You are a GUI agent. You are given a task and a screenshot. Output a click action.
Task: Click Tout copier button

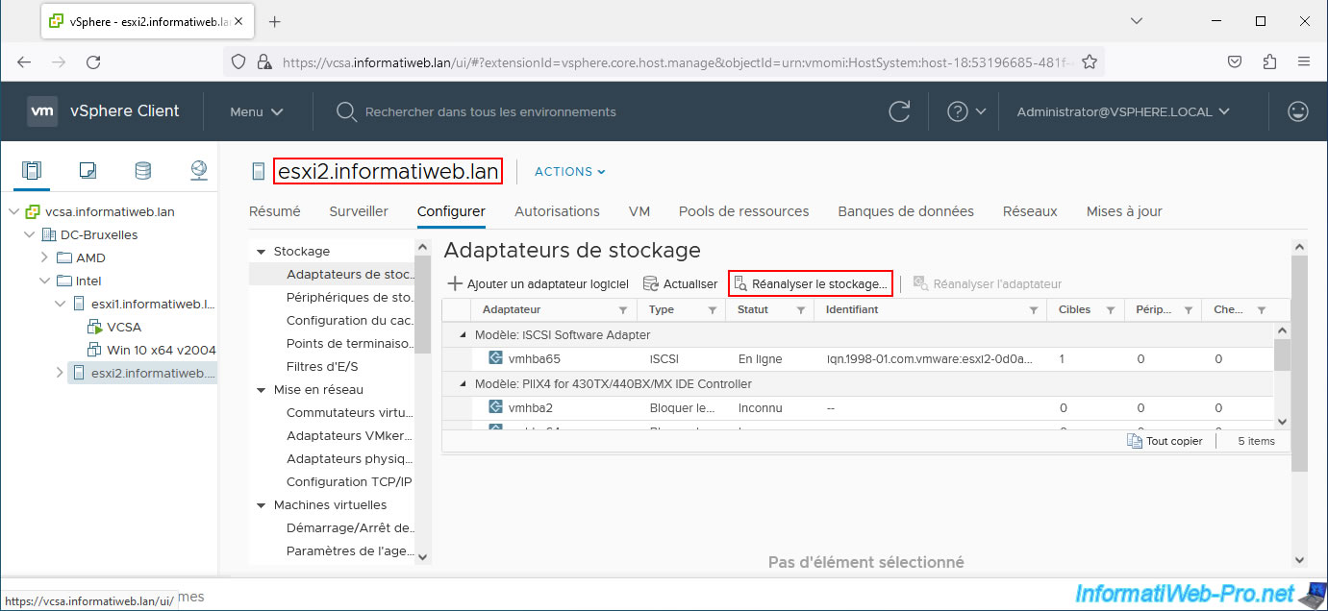coord(1165,441)
